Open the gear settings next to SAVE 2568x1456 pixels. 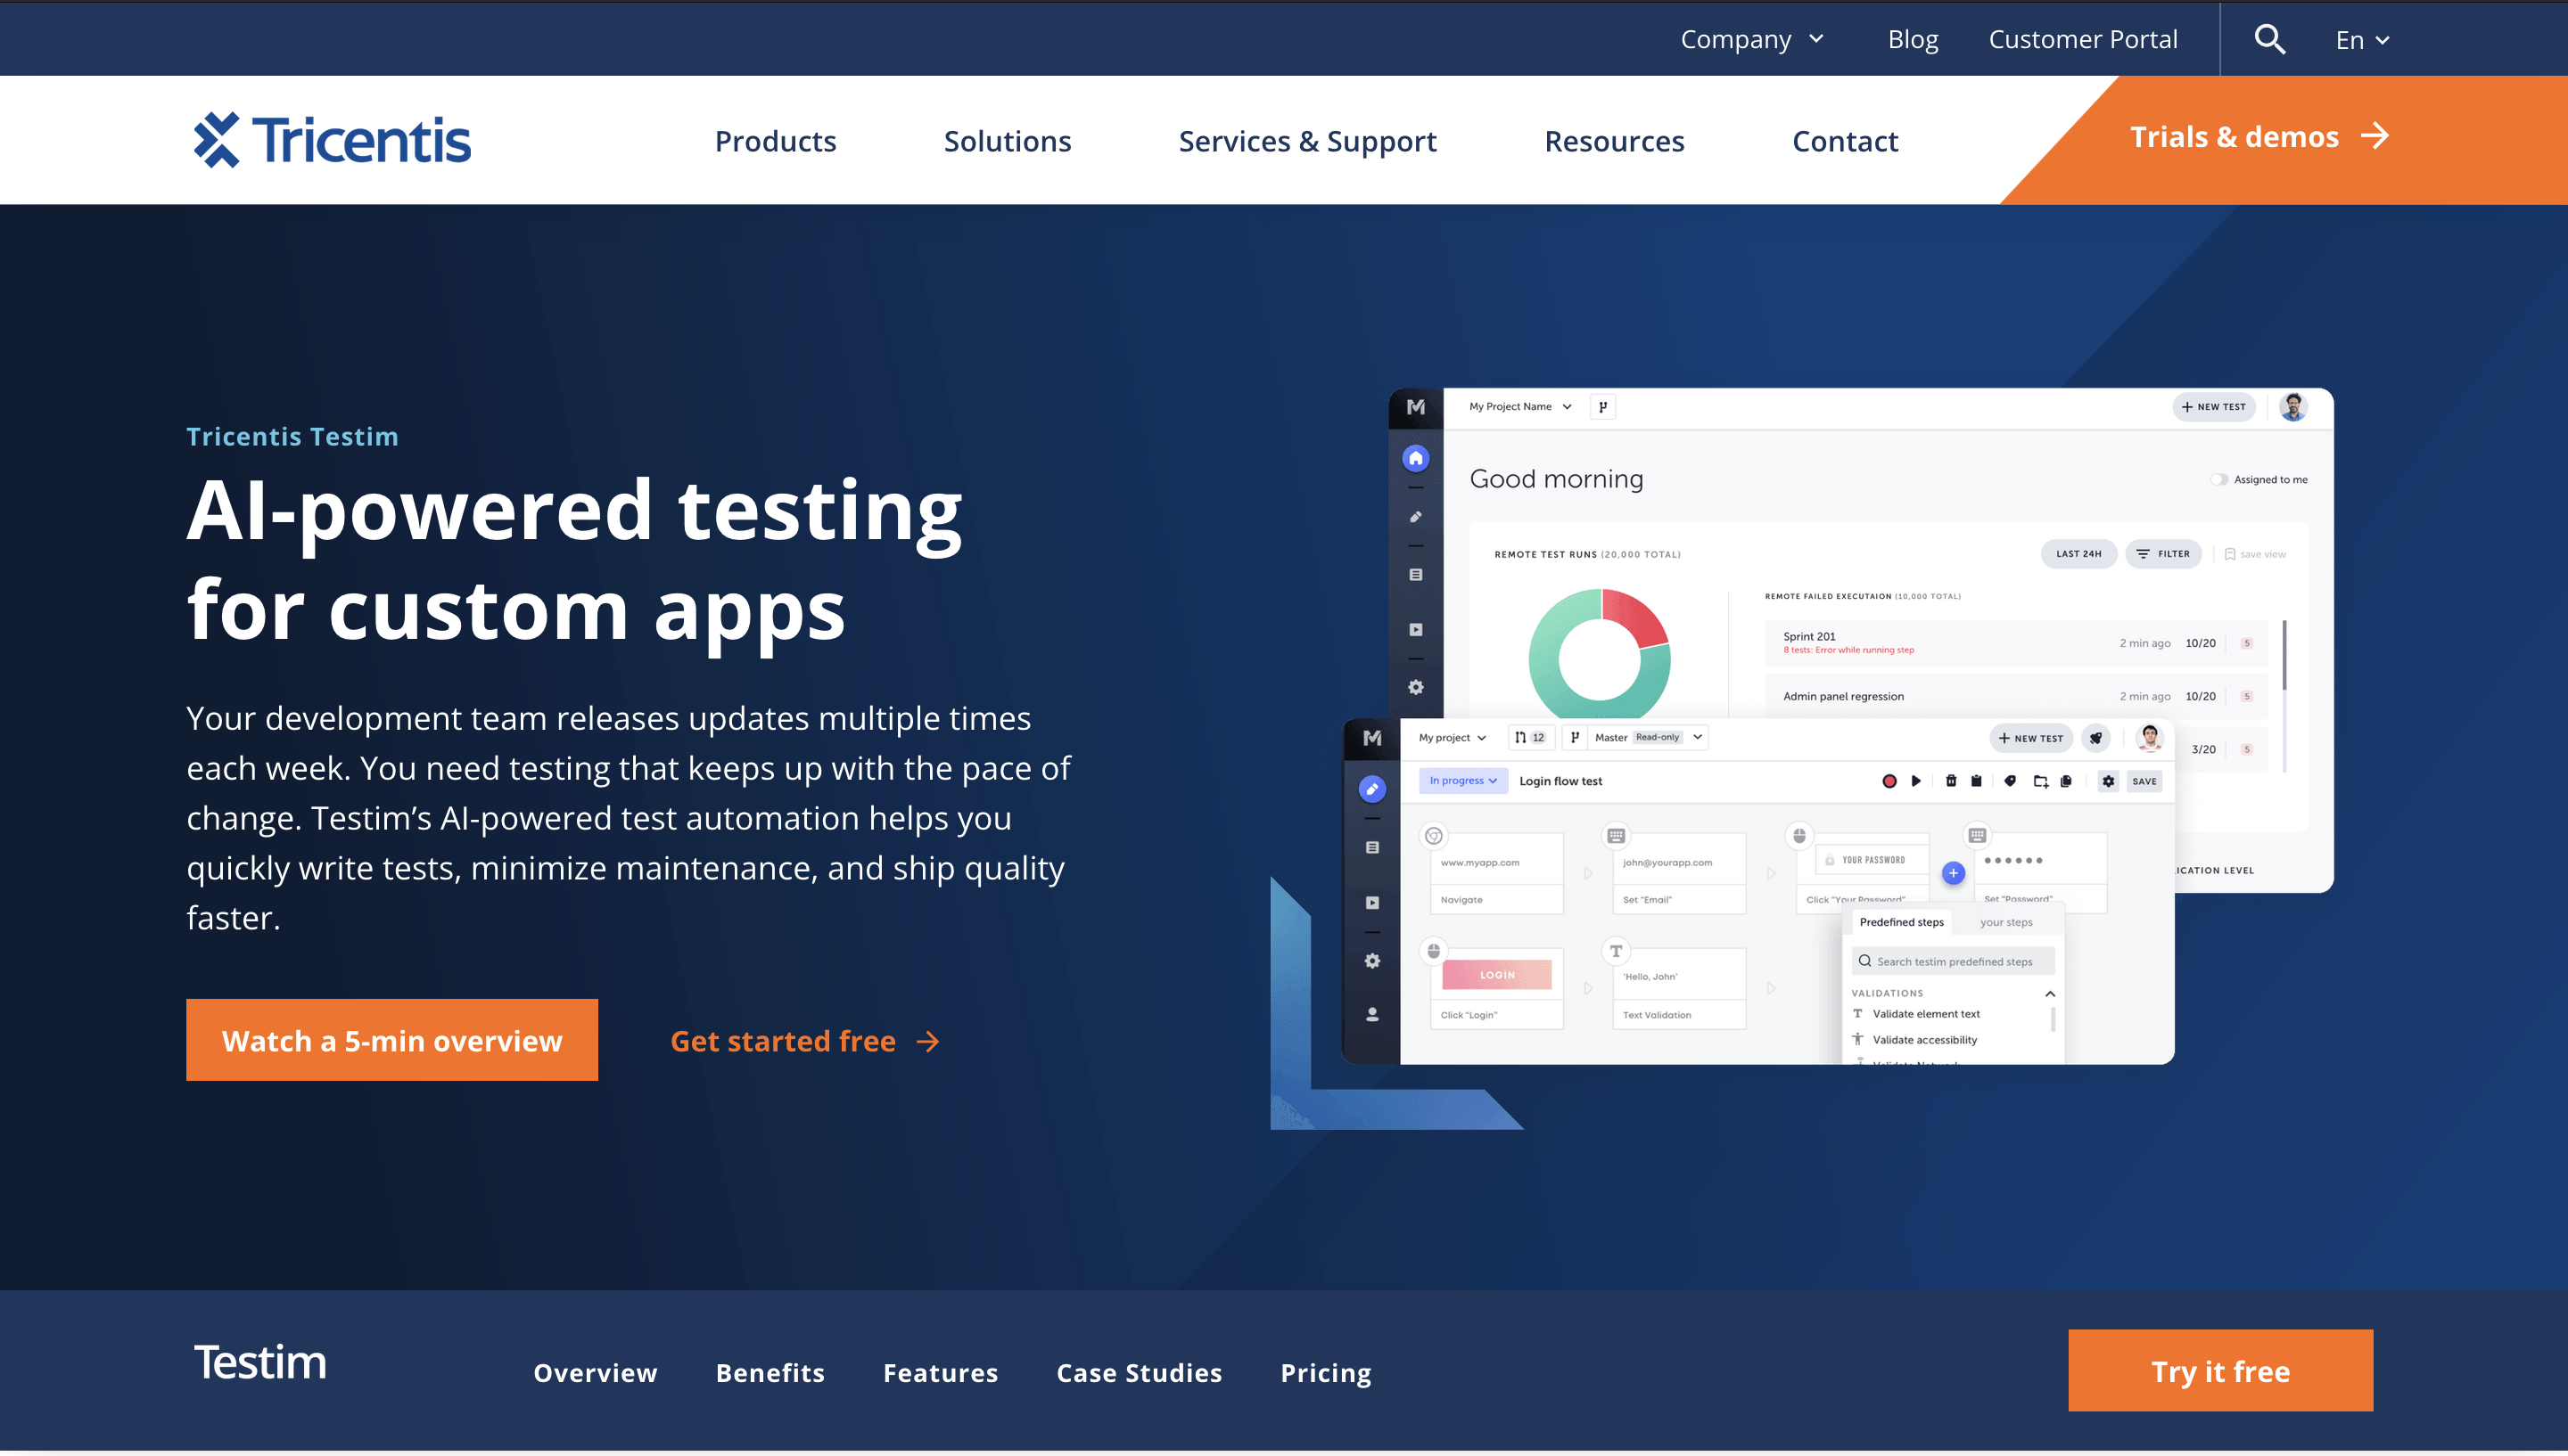tap(2108, 782)
